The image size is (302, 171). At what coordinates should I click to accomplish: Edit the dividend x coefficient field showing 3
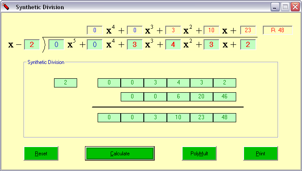tap(211, 44)
